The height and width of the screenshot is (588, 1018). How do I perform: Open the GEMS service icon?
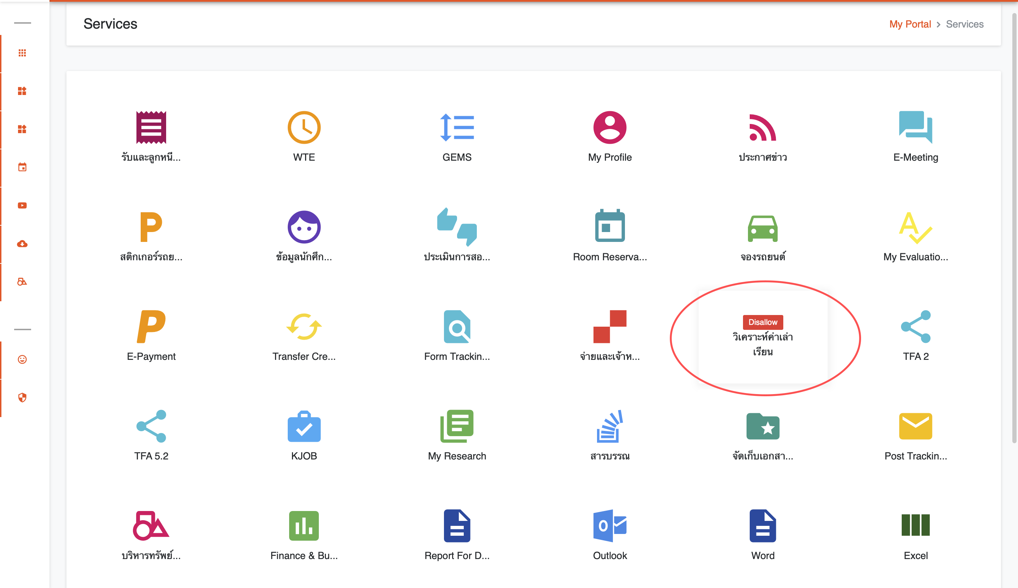tap(456, 127)
